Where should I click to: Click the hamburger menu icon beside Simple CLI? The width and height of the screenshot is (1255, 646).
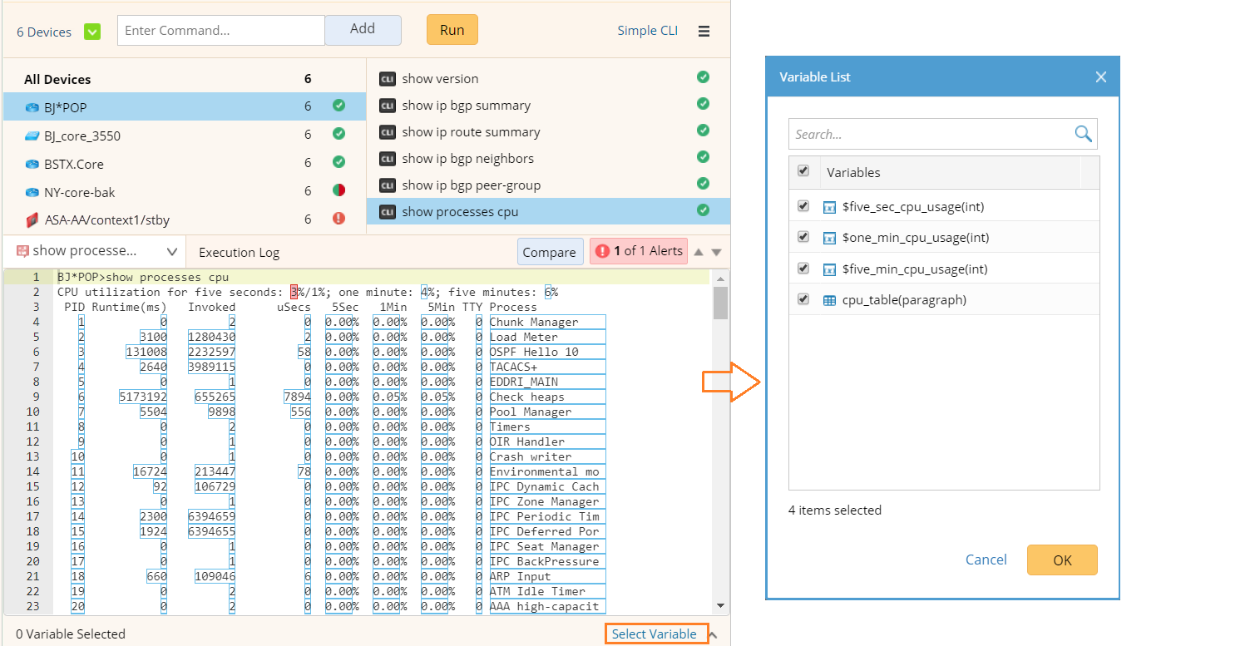(704, 31)
